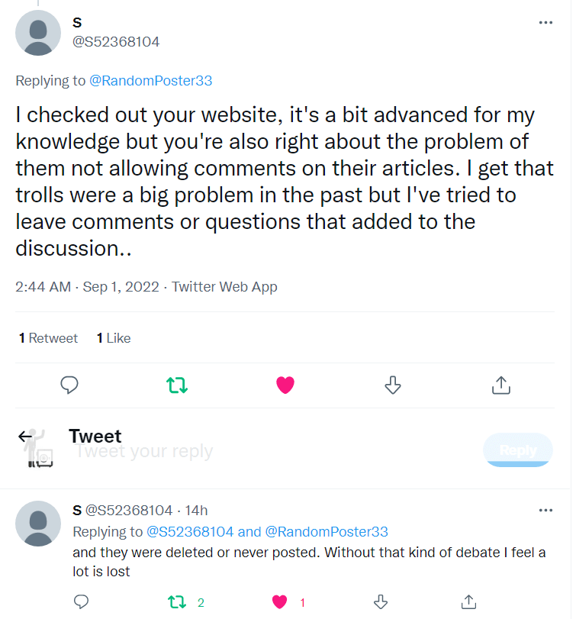This screenshot has height=619, width=576.
Task: View the 1 Retweet list
Action: [x=48, y=338]
